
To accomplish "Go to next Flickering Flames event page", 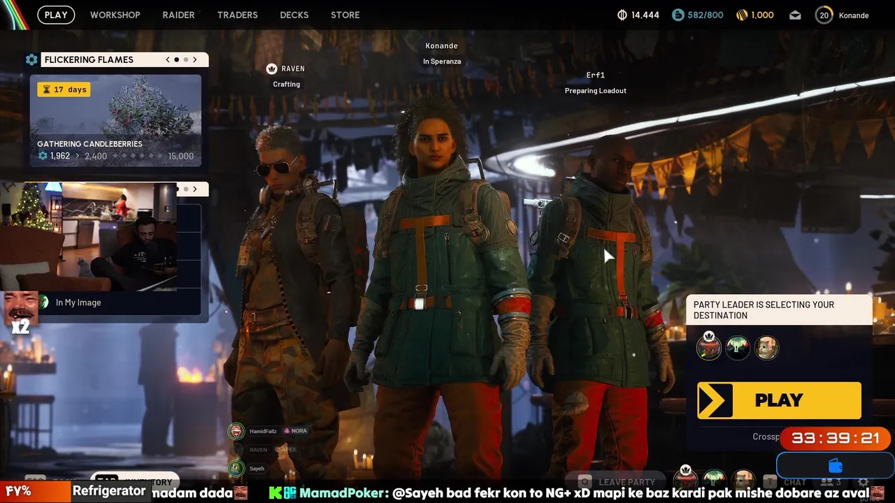I will 195,59.
